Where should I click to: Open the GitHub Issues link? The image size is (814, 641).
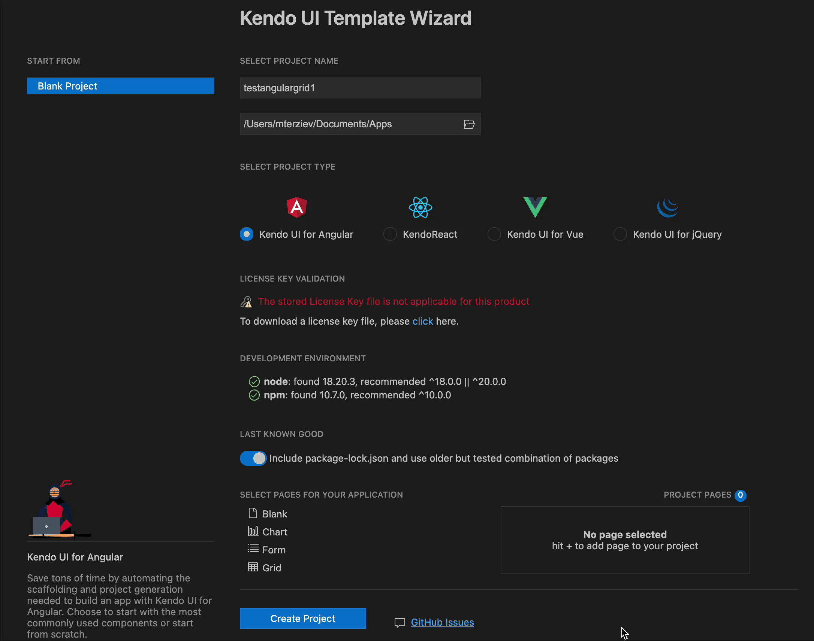point(442,622)
